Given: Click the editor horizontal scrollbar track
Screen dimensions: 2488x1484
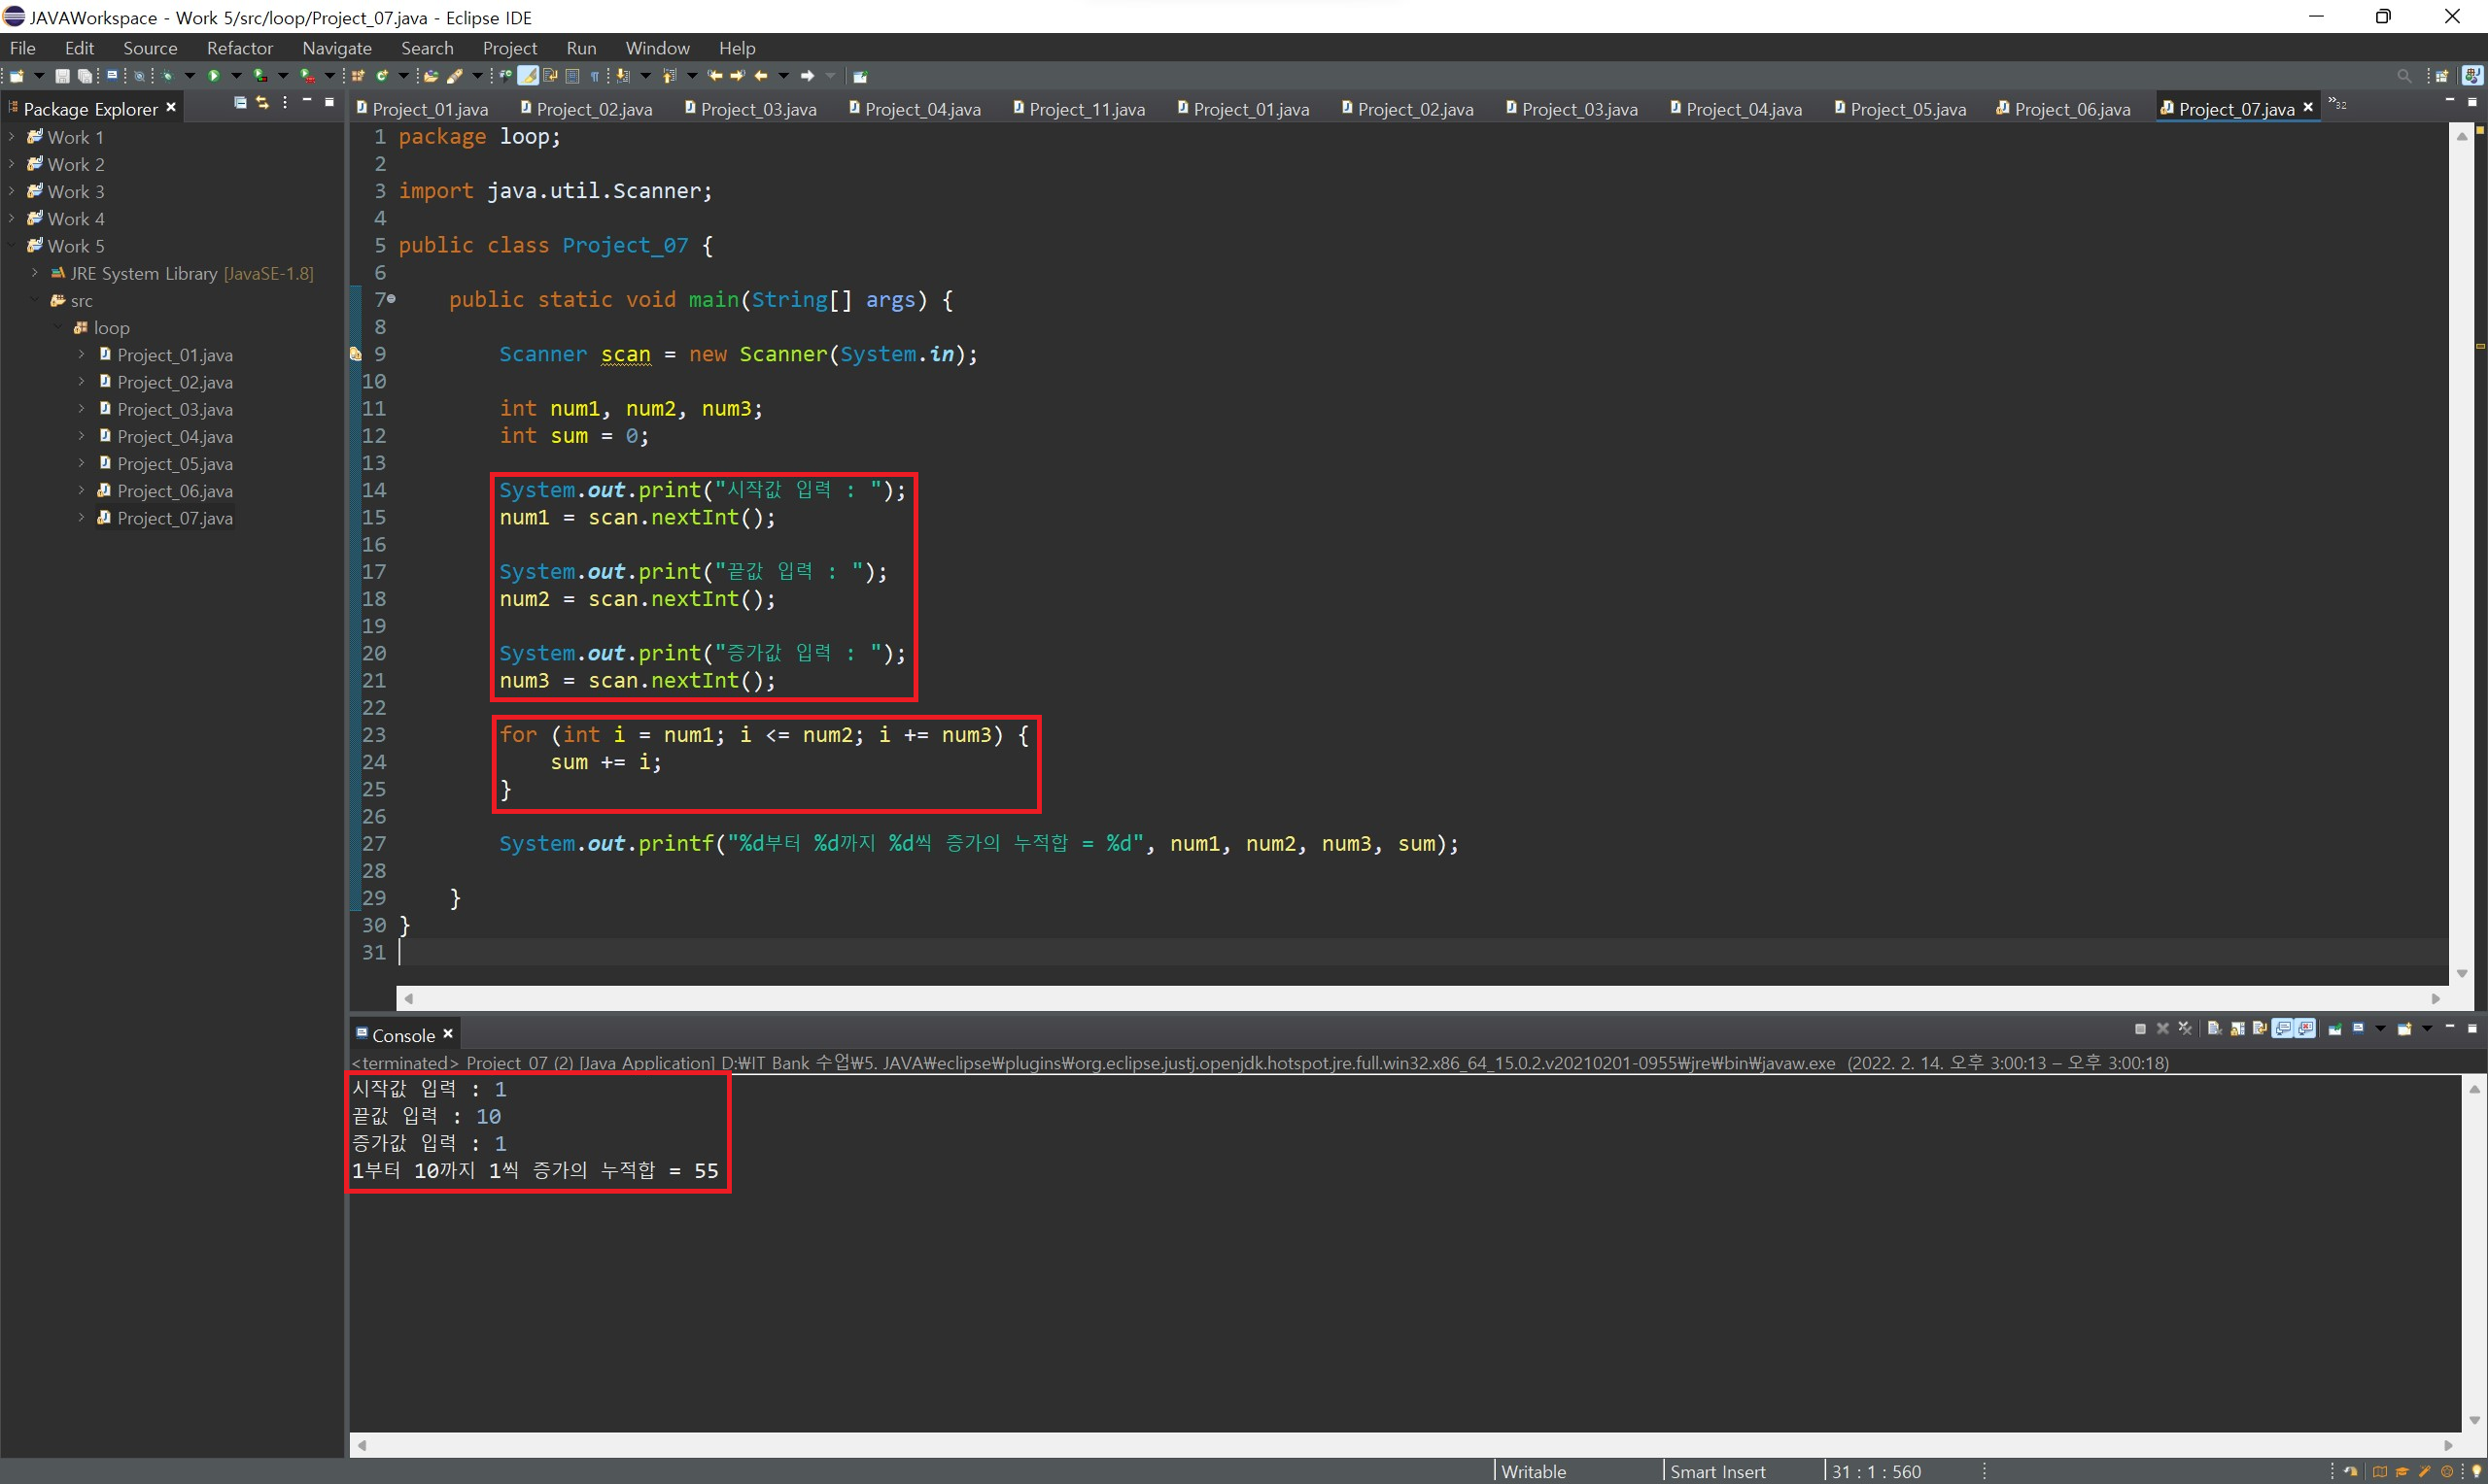Looking at the screenshot, I should point(1400,998).
